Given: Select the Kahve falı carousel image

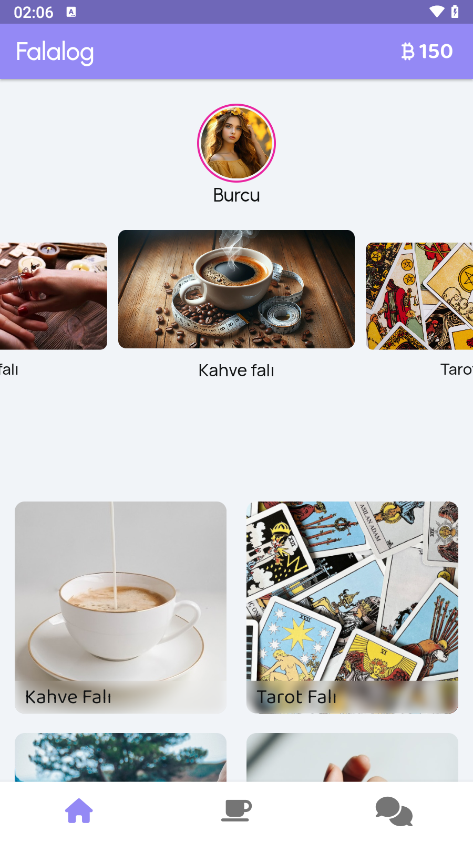Looking at the screenshot, I should 236,289.
